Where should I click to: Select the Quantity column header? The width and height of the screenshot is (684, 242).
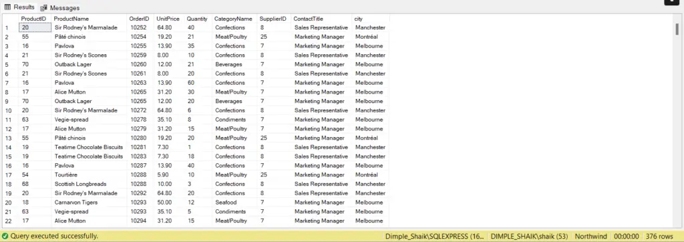198,19
